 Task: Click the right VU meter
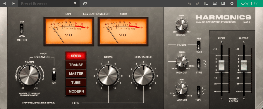[123, 31]
